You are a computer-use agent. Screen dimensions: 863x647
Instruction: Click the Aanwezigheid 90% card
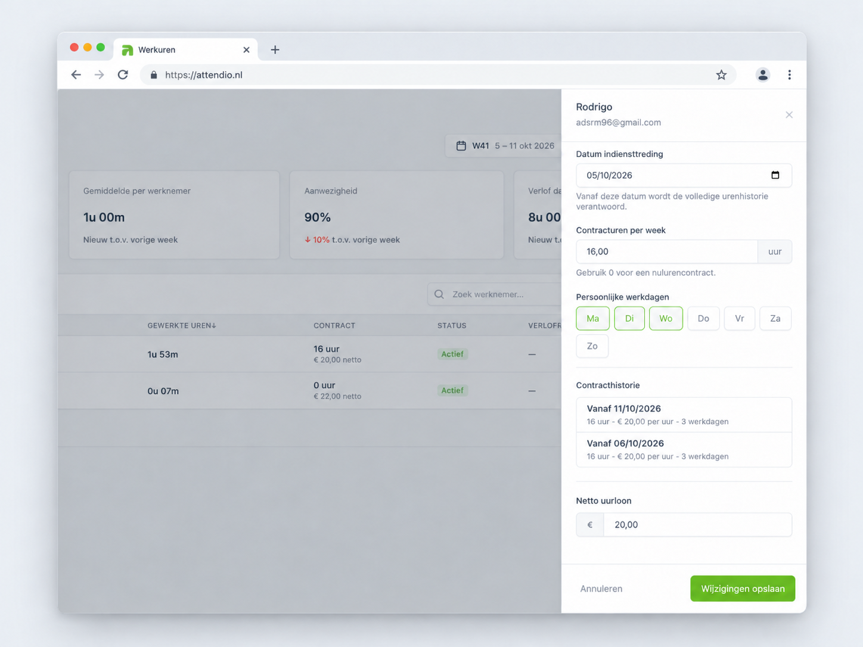pos(396,215)
